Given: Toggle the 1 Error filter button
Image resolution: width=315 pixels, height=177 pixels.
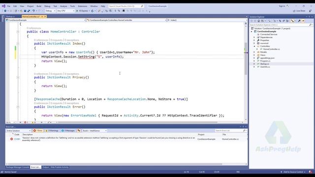Looking at the screenshot, I should coord(38,131).
